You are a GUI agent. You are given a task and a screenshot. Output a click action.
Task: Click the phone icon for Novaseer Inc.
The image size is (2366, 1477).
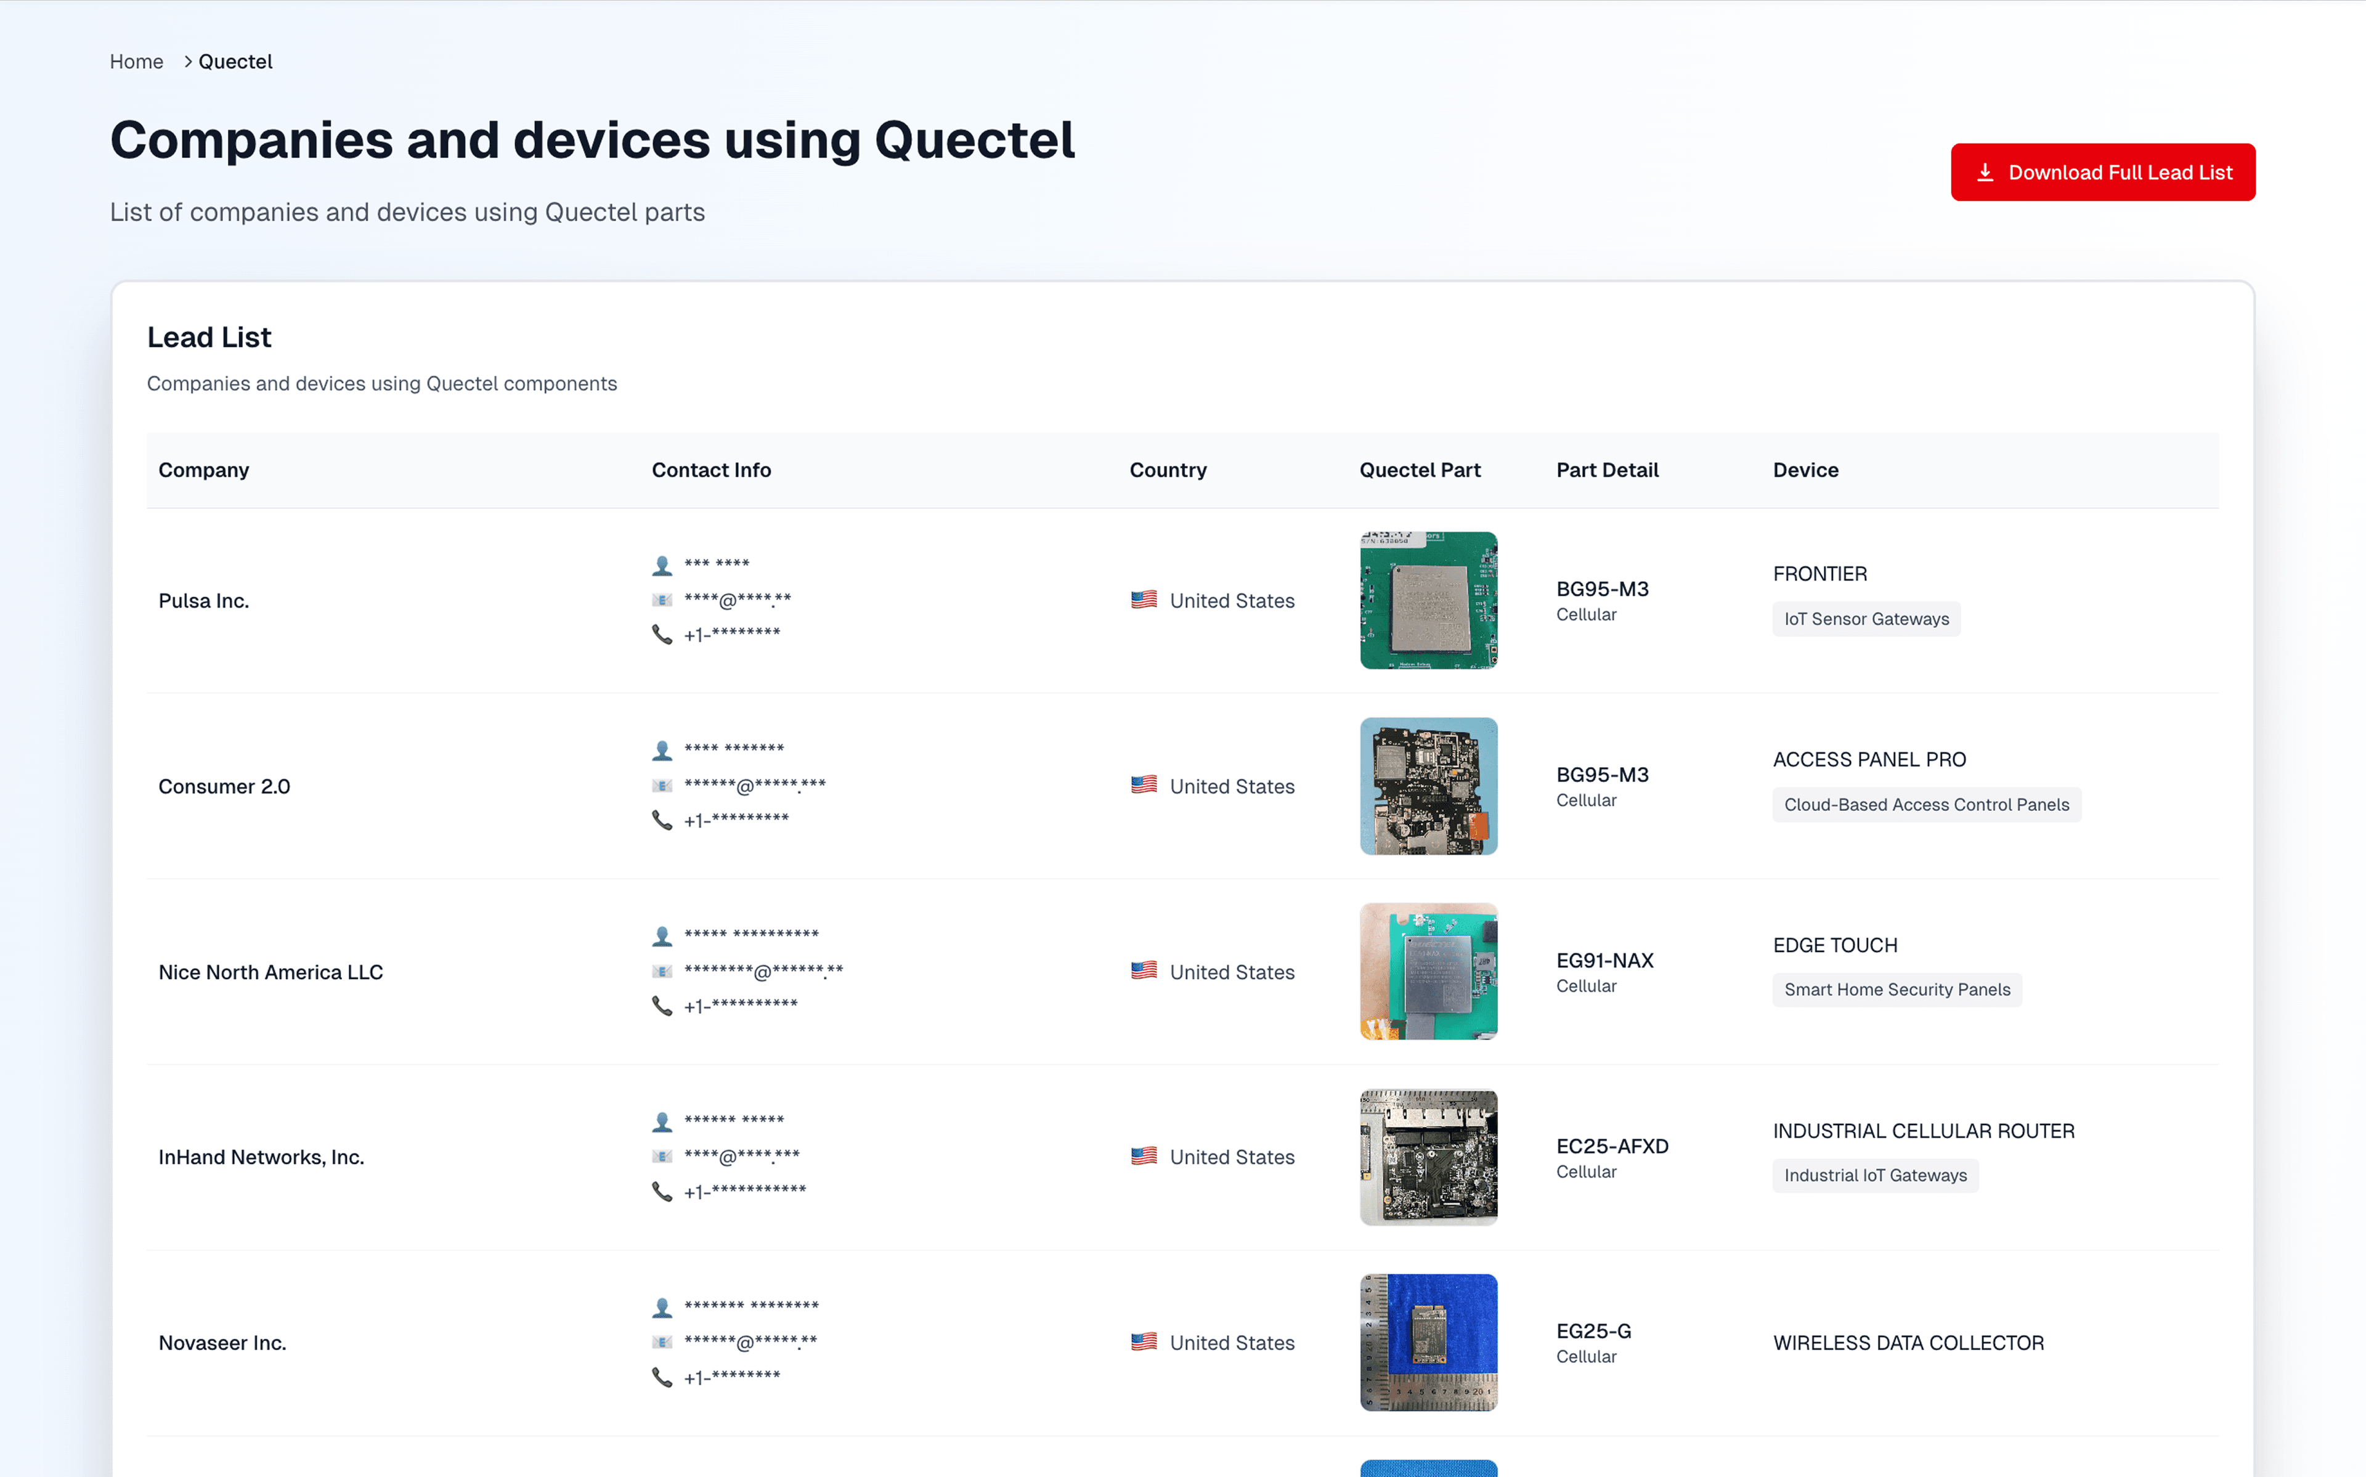pos(662,1377)
